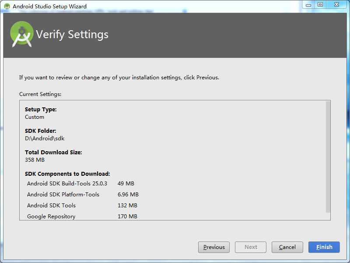
Task: Click the 170 MB size value
Action: tap(127, 217)
